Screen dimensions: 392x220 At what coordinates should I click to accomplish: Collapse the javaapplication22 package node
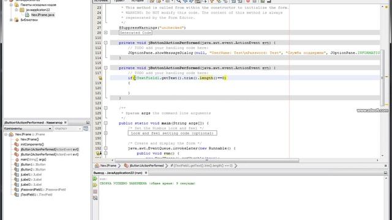[17, 10]
